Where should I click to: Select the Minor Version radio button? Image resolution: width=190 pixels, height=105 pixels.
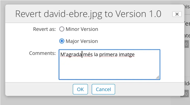point(62,29)
